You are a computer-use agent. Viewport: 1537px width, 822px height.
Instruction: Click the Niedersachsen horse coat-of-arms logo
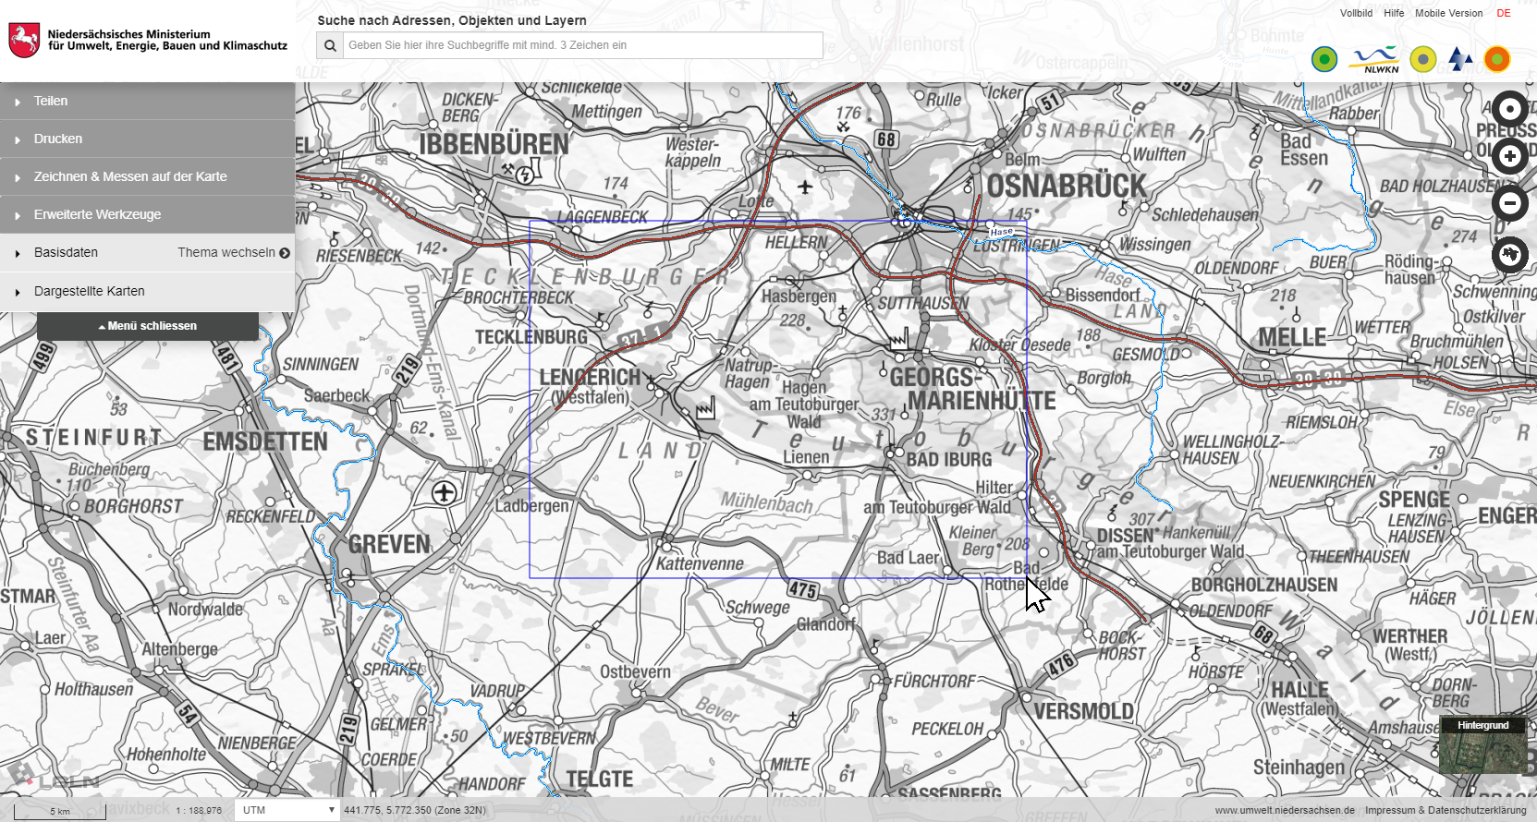tap(24, 41)
